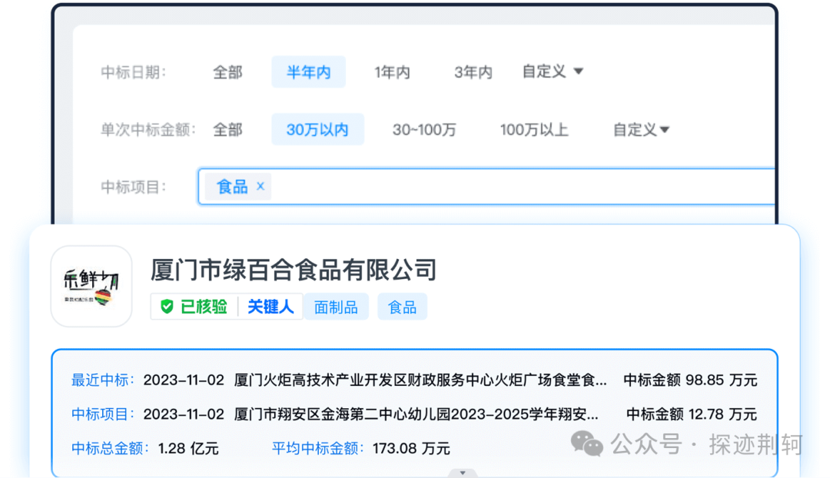Open 厦门市绿百合食品有限公司 company title
This screenshot has height=478, width=830.
(294, 270)
